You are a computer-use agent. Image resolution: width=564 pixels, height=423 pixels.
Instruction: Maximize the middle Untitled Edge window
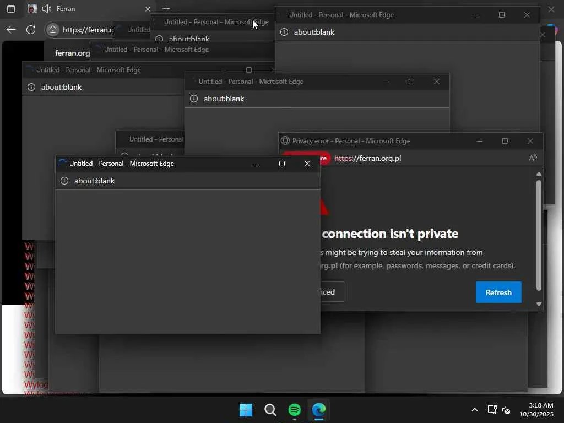pyautogui.click(x=411, y=82)
